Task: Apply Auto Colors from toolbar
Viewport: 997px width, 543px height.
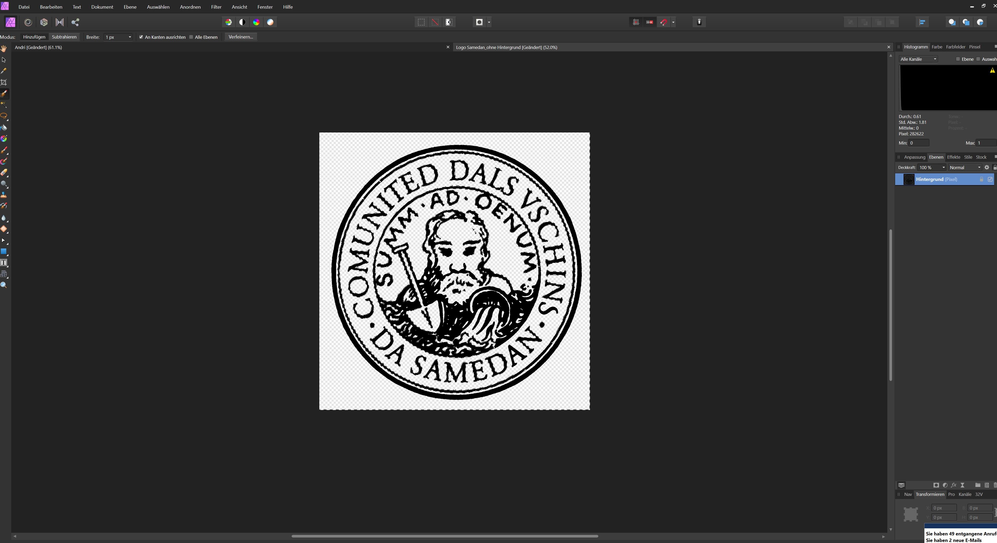Action: click(x=256, y=22)
